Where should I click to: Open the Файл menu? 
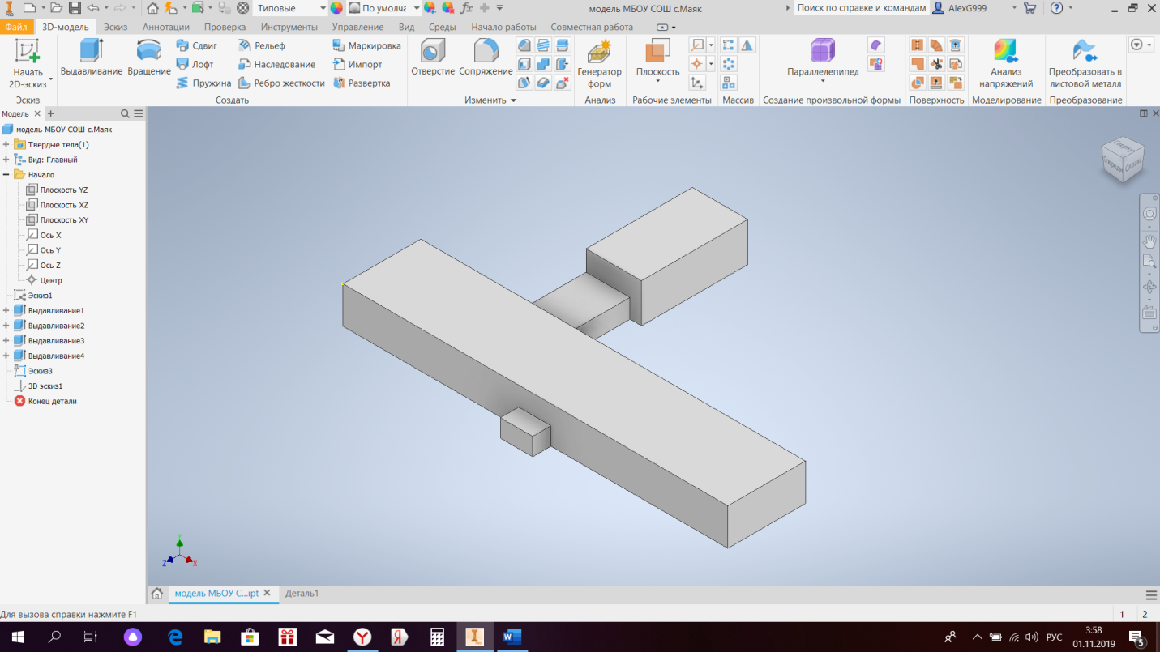pyautogui.click(x=16, y=27)
